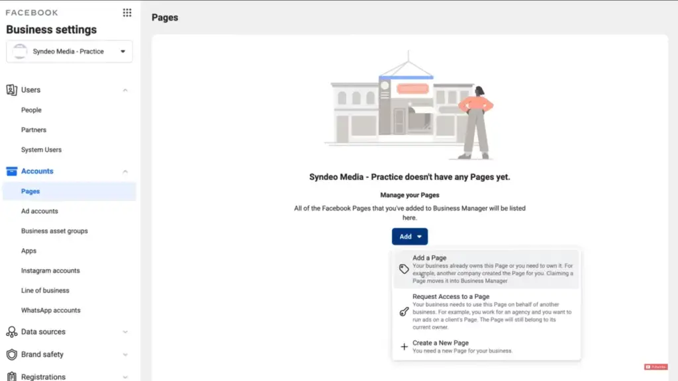The width and height of the screenshot is (678, 381).
Task: Open the apps grid menu icon
Action: pyautogui.click(x=126, y=13)
